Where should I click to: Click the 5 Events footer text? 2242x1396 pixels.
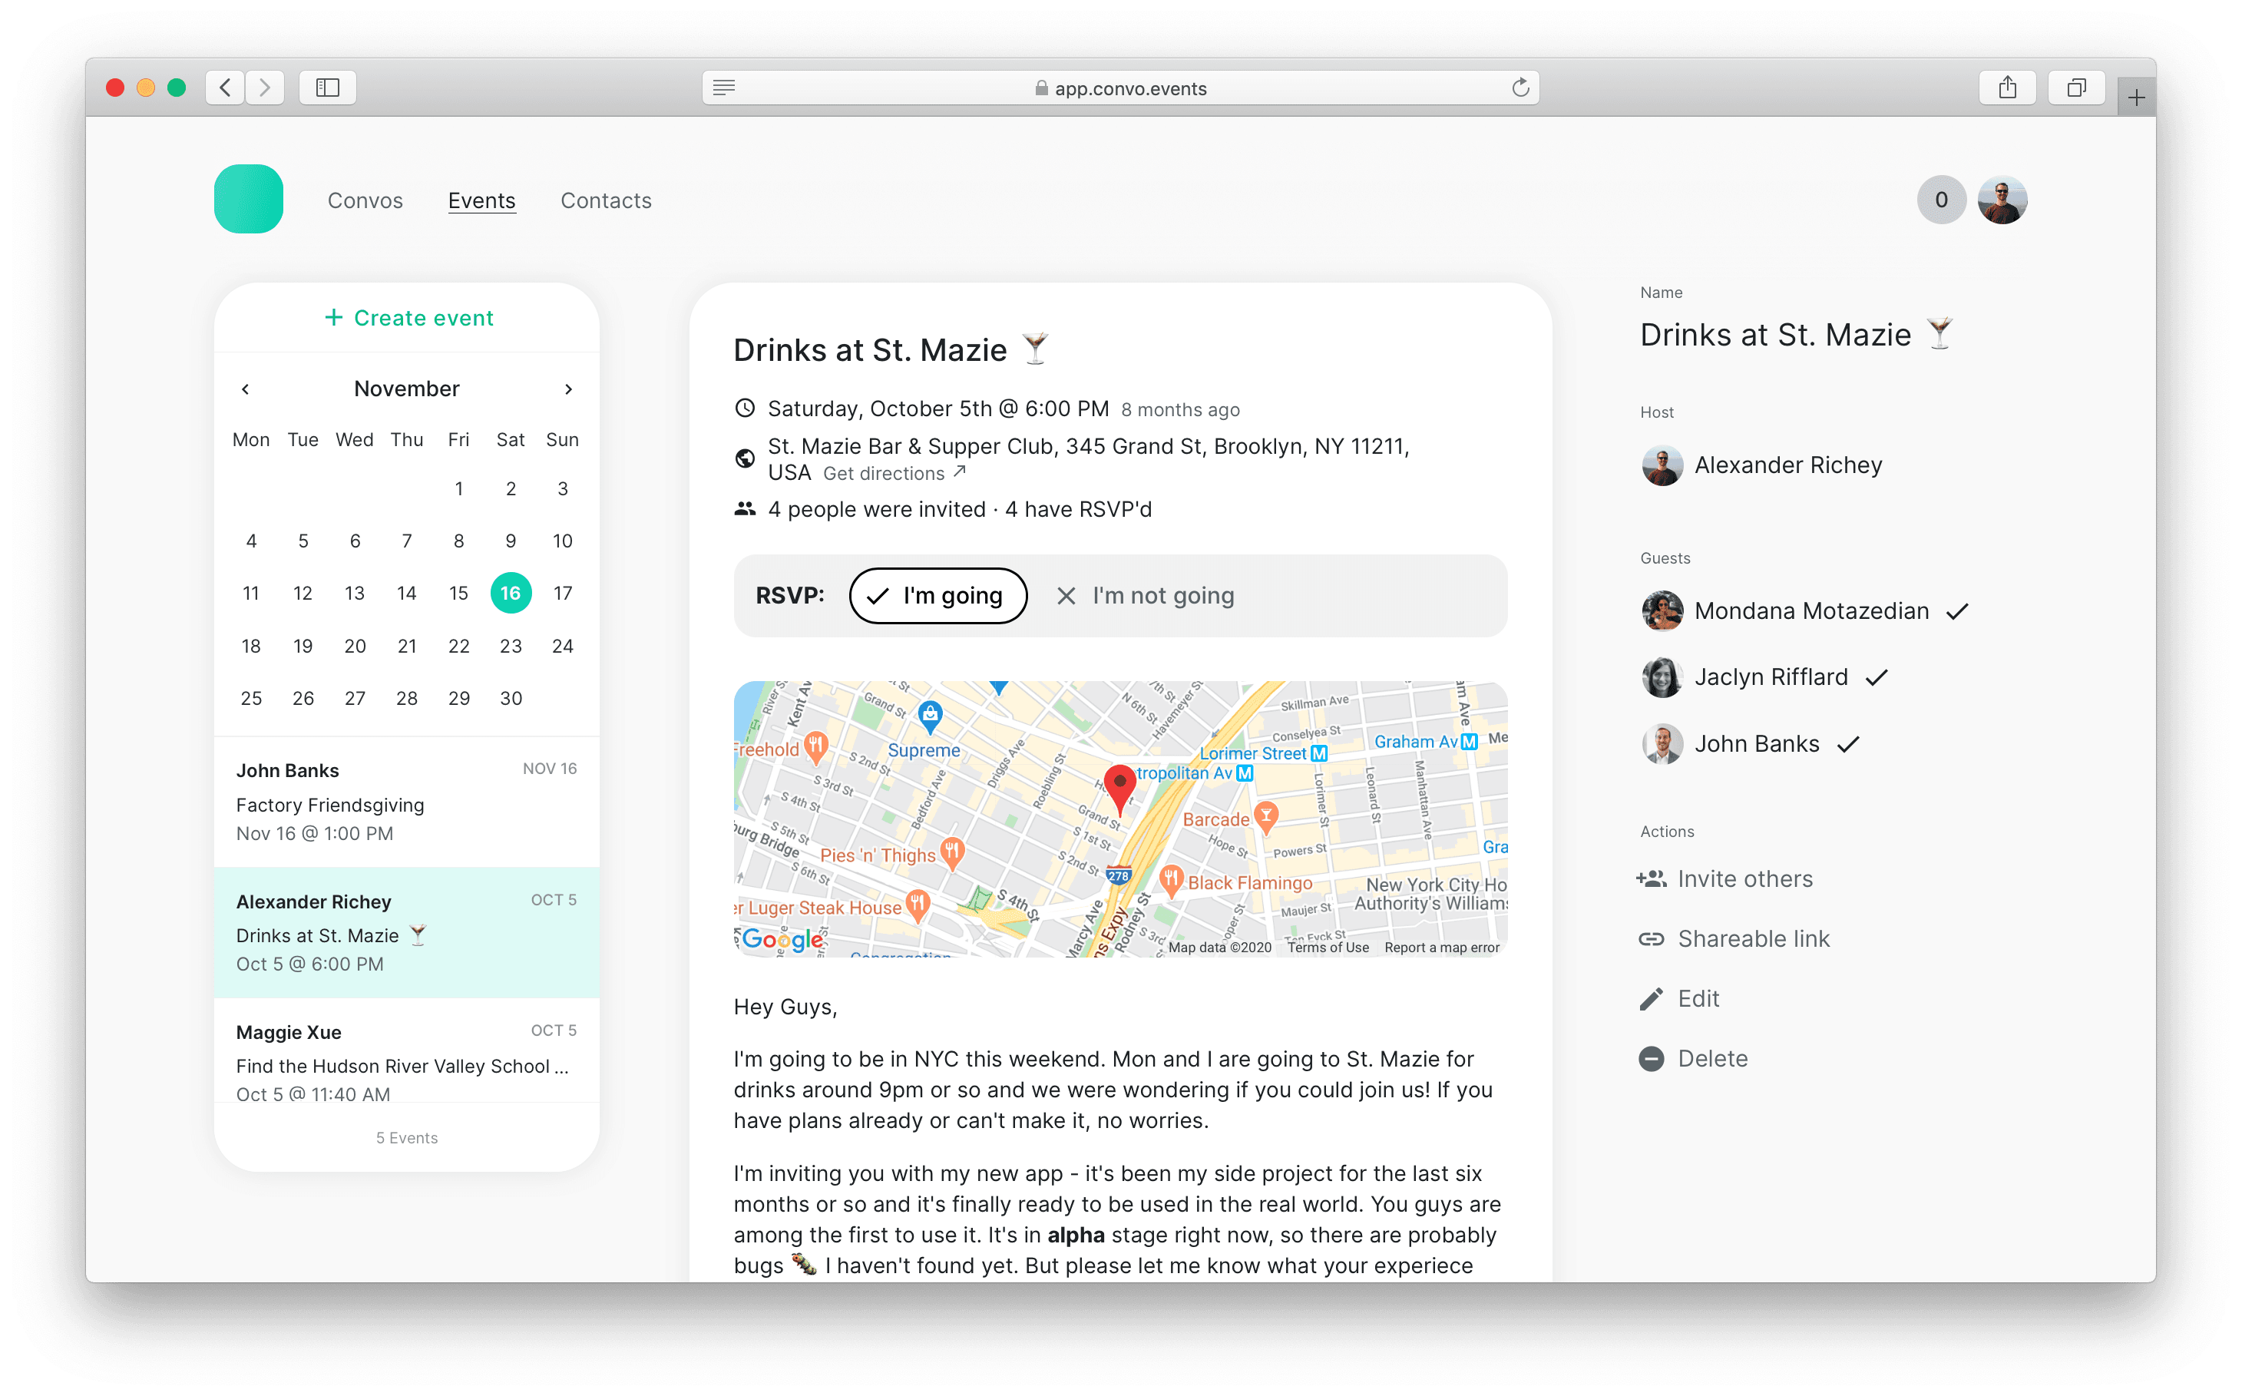[406, 1137]
